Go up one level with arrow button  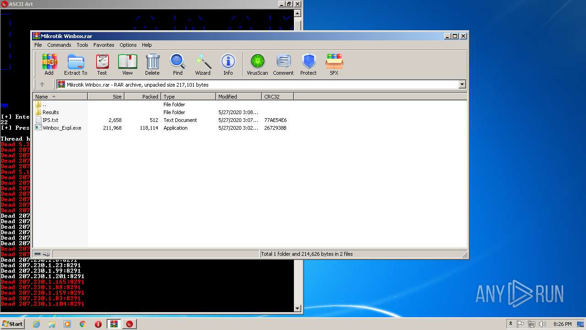click(42, 84)
